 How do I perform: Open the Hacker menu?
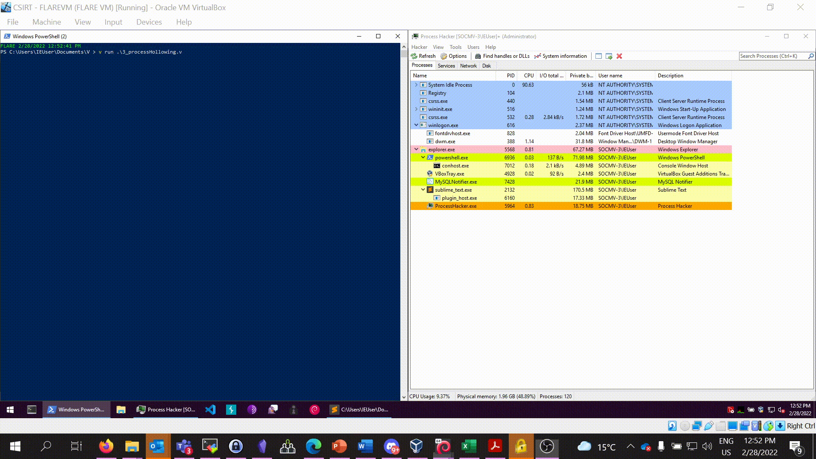coord(419,47)
